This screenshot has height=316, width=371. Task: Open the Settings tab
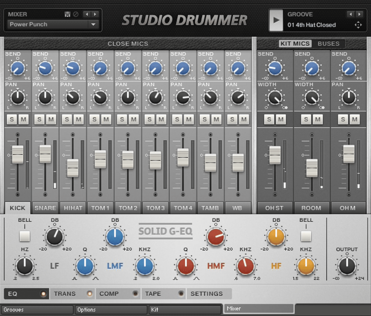[x=207, y=294]
